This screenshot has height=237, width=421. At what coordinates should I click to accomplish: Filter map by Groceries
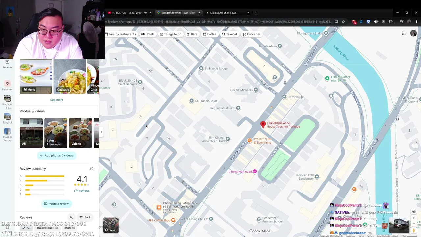(252, 34)
